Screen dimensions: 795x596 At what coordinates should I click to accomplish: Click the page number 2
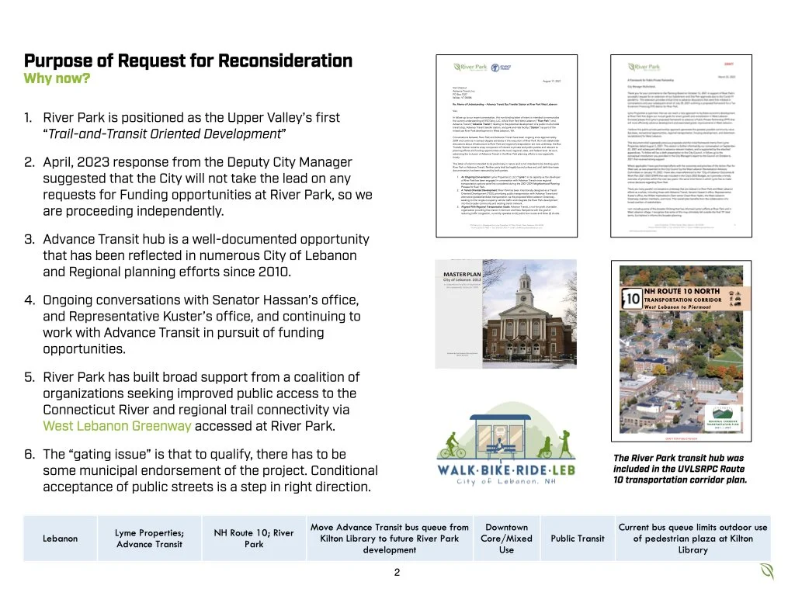tap(397, 572)
